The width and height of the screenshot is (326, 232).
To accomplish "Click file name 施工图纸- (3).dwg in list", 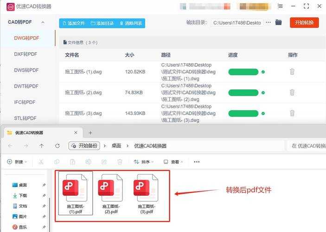I will coord(83,113).
